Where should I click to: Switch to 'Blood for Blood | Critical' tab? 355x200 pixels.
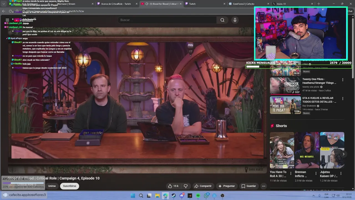pyautogui.click(x=161, y=4)
